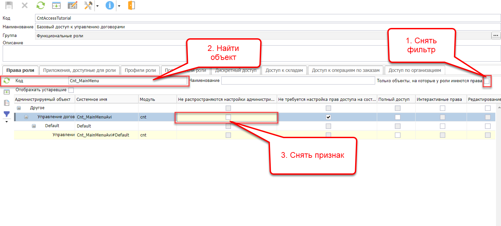The width and height of the screenshot is (501, 226).
Task: Click the blue funnel filter icon
Action: coord(6,114)
